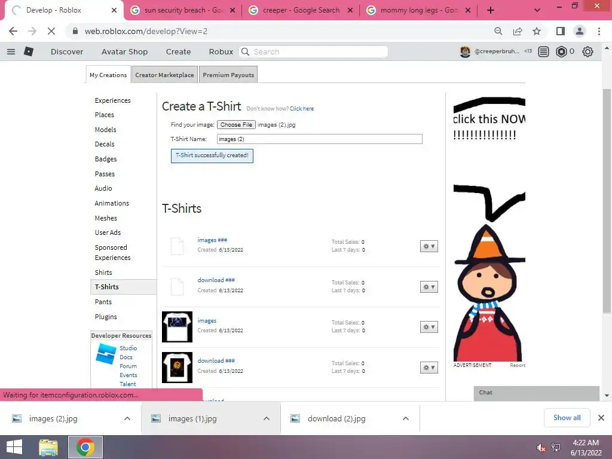Switch to My Creations tab
Screen dimensions: 612x459
108,75
